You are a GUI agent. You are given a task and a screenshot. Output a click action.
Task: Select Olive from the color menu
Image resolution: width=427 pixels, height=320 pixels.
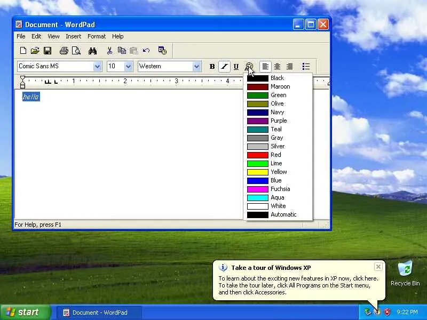pyautogui.click(x=278, y=103)
